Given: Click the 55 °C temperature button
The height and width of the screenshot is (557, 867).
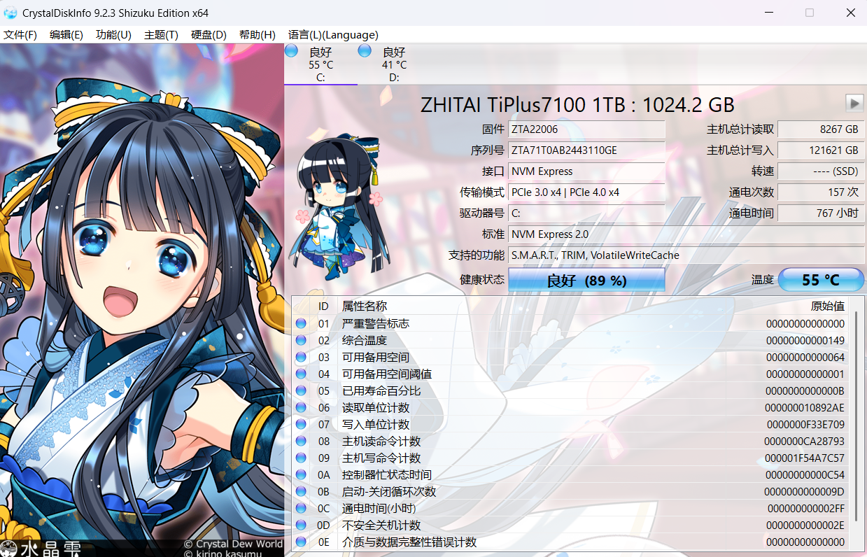Looking at the screenshot, I should (821, 280).
